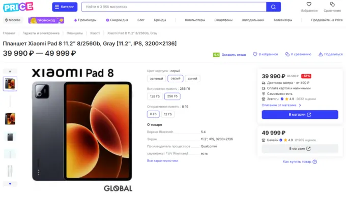Change city from Москва
This screenshot has height=198, width=346.
tap(13, 20)
